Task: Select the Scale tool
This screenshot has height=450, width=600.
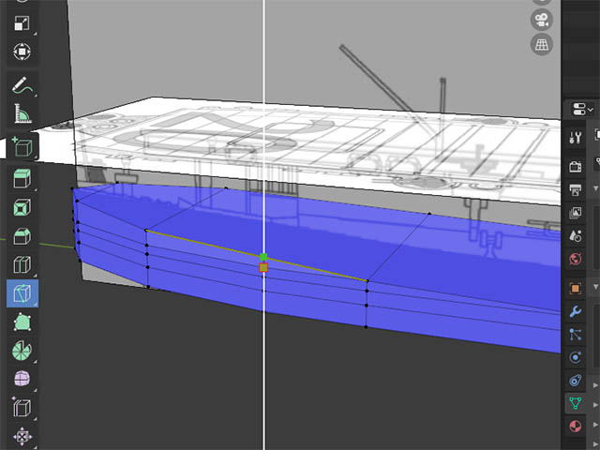Action: 22,22
